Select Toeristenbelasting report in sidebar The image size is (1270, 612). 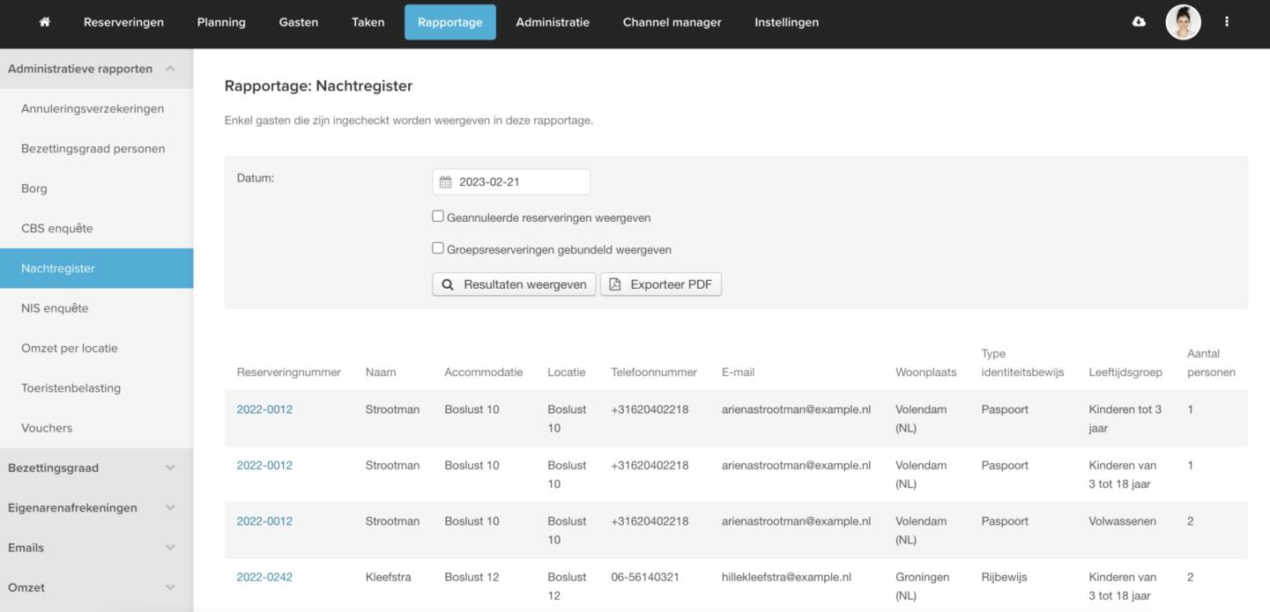tap(71, 388)
